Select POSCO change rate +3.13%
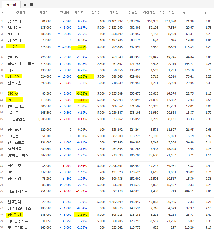214x233 pixels. 81,100
